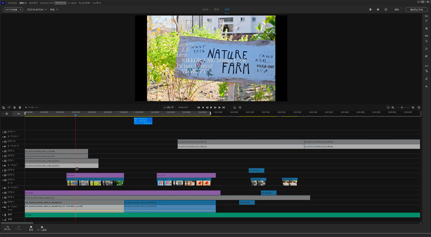This screenshot has height=237, width=431.
Task: Go to previous edit point button
Action: [199, 108]
